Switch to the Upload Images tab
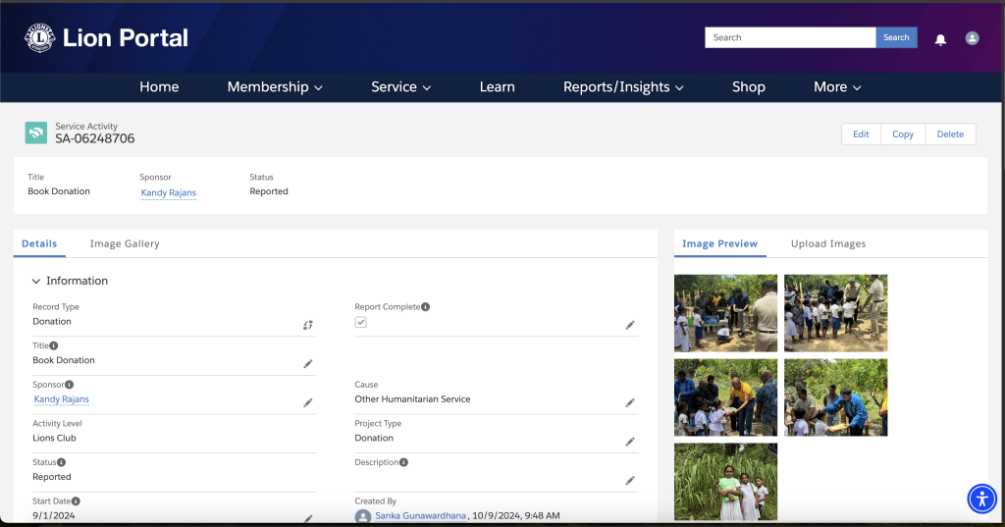 click(x=828, y=243)
